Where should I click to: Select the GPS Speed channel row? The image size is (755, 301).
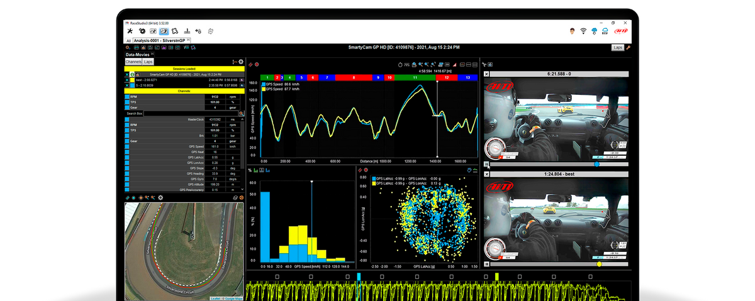(x=182, y=146)
